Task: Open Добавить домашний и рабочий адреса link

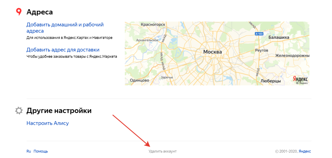Action: (x=65, y=28)
